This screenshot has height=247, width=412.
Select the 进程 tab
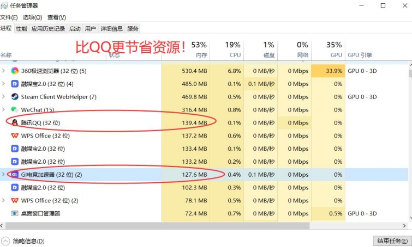pyautogui.click(x=6, y=28)
